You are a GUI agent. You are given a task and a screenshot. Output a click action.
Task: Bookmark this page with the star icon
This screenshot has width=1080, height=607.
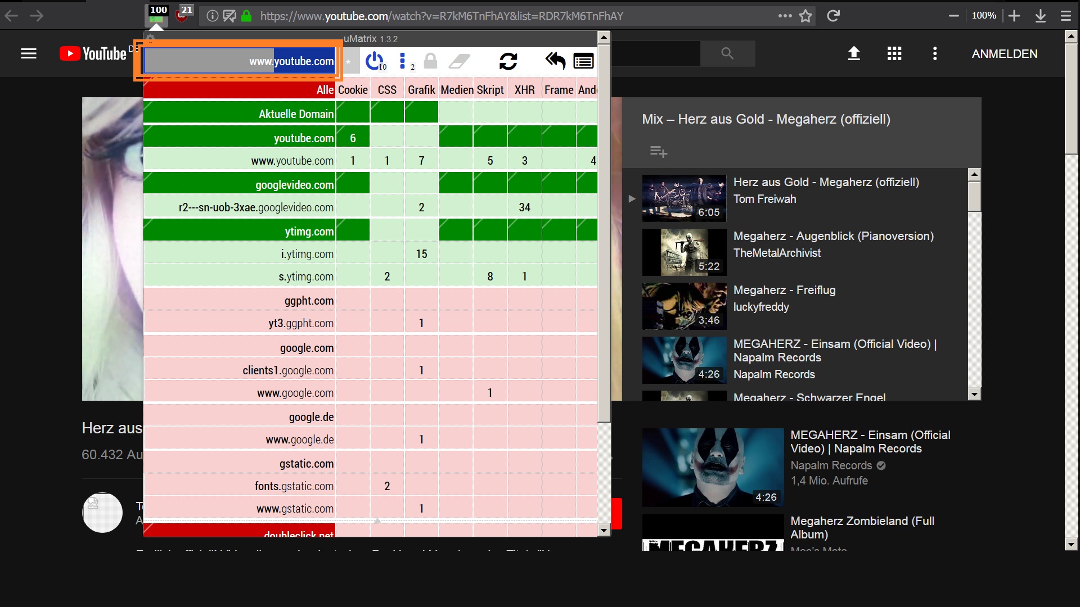[x=805, y=16]
